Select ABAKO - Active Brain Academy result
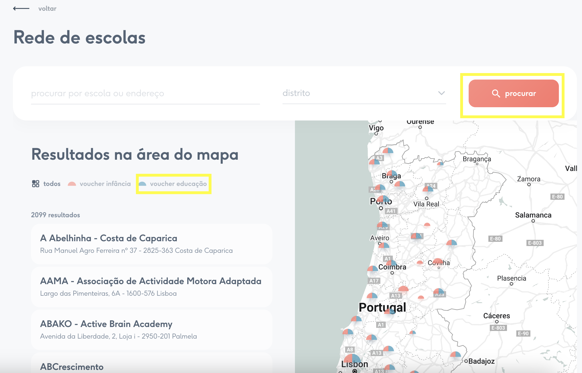Viewport: 582px width, 373px height. pos(151,330)
